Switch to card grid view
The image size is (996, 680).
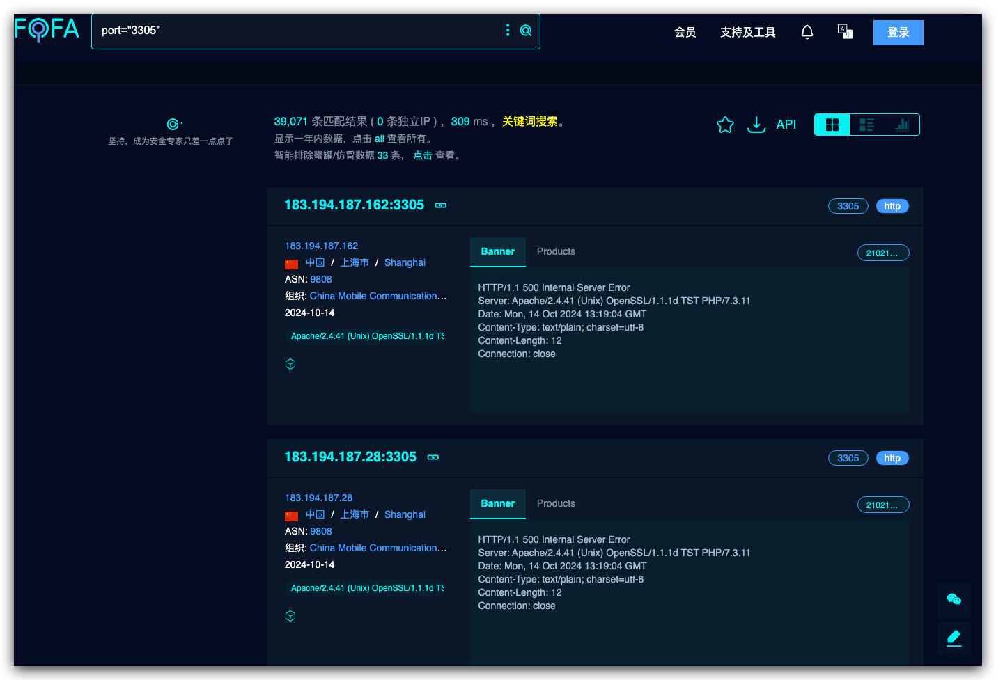[832, 125]
